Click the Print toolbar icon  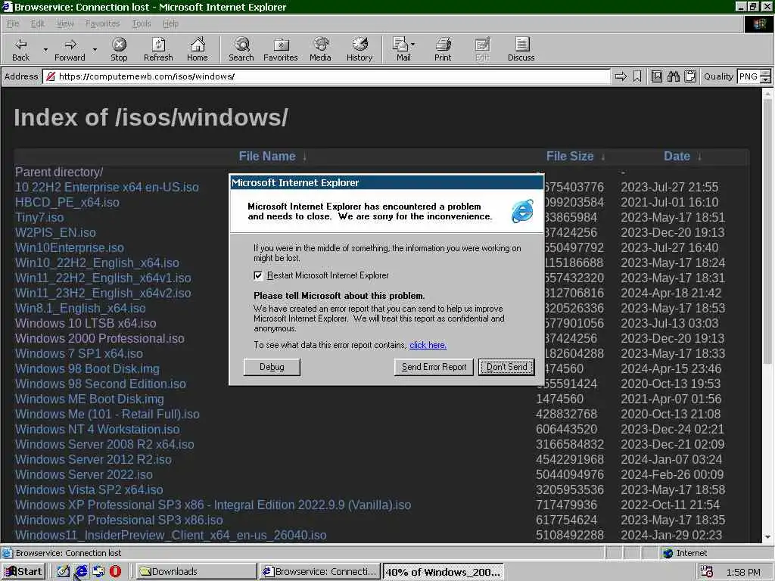pos(443,49)
